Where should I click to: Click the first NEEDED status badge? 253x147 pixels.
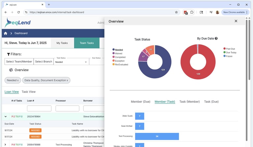tap(35, 130)
